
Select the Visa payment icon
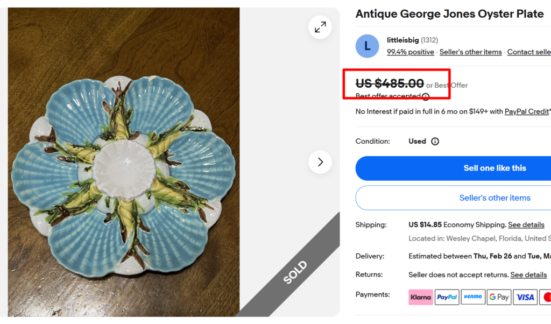pyautogui.click(x=525, y=297)
